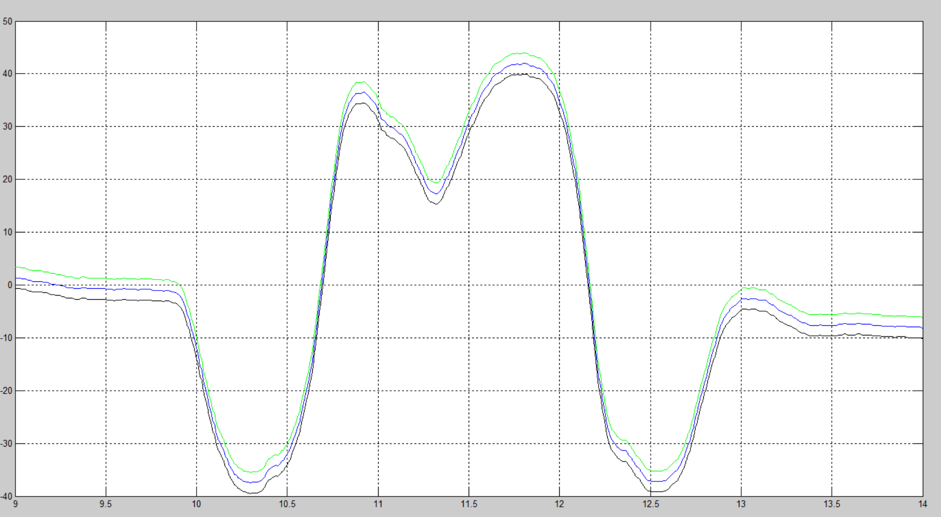Click the blue curve's end at the right edge
Screen dimensions: 941x517
click(x=921, y=328)
